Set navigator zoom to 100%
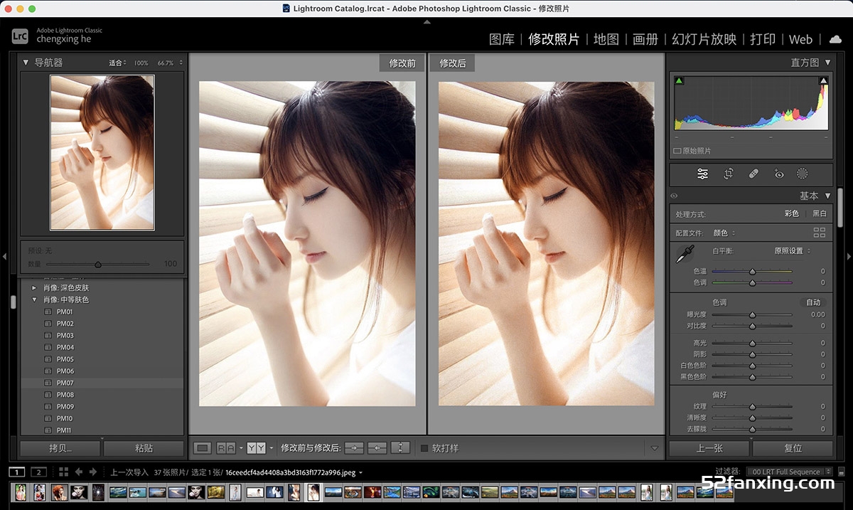 141,63
